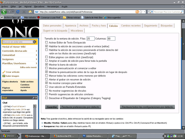Enable Editar páginas con doble click
This screenshot has height=139, width=185.
click(47, 57)
